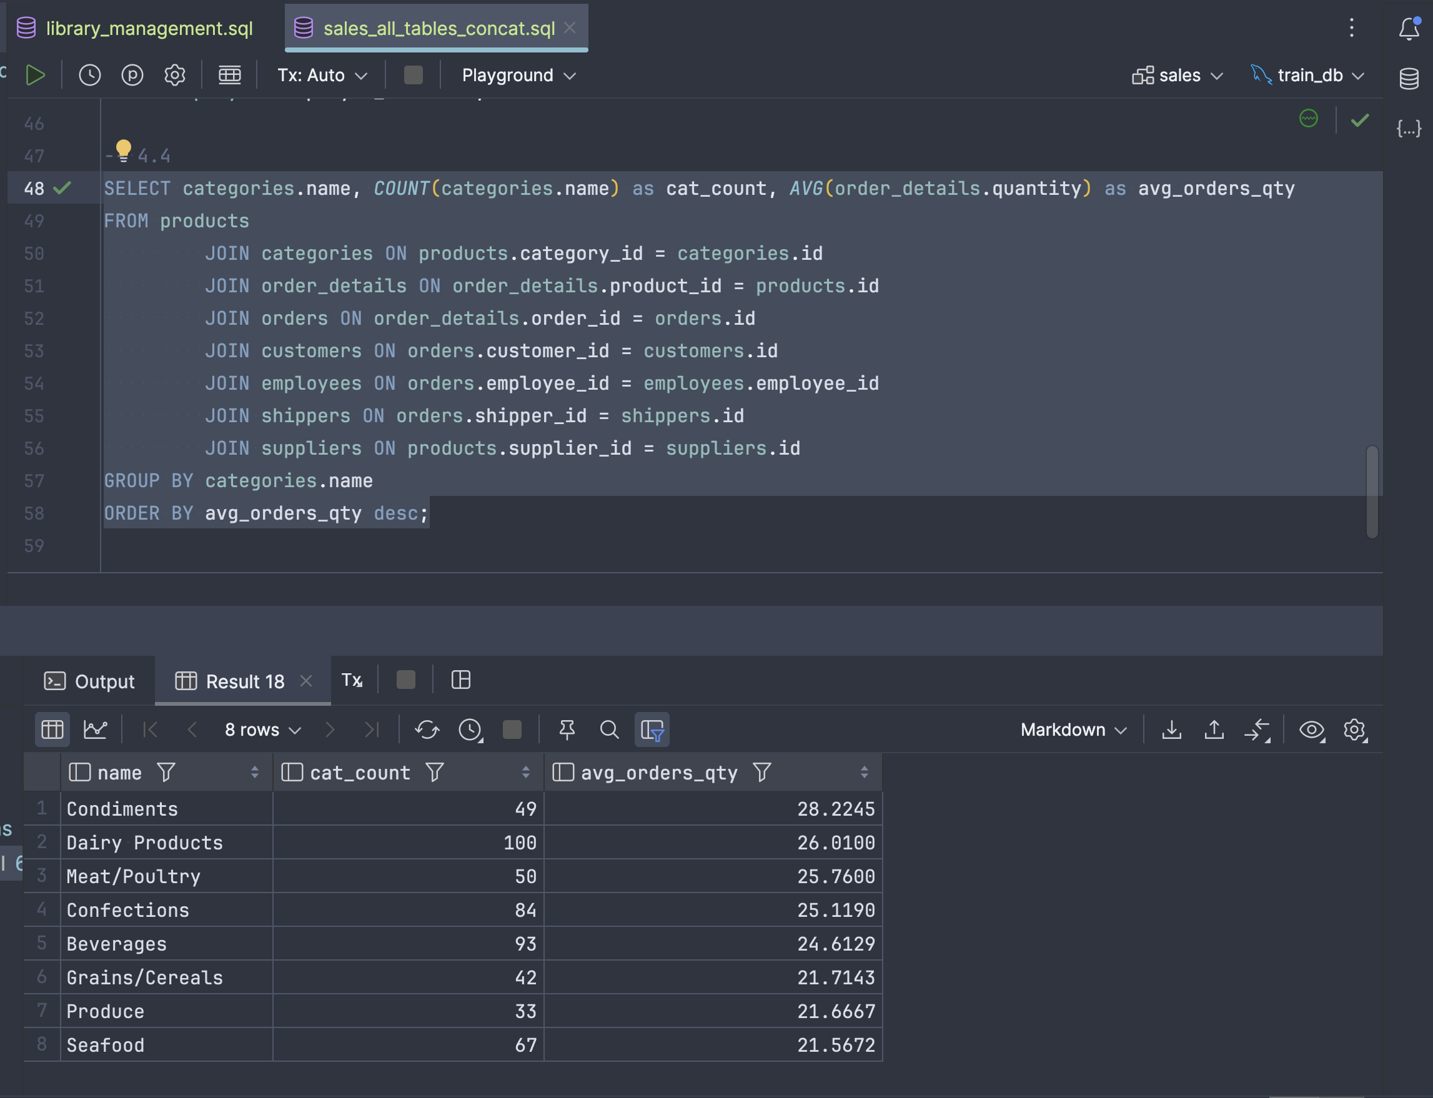Toggle the eye view options in the results toolbar
Viewport: 1433px width, 1098px height.
click(x=1311, y=730)
